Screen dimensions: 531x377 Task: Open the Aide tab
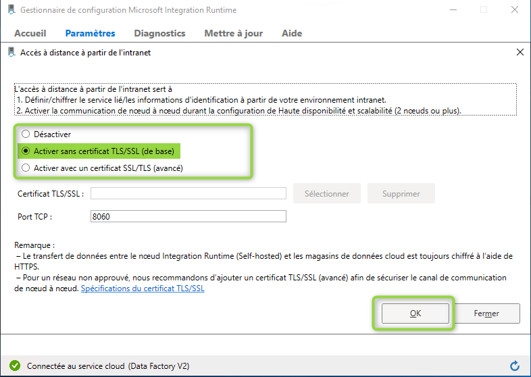[x=292, y=33]
